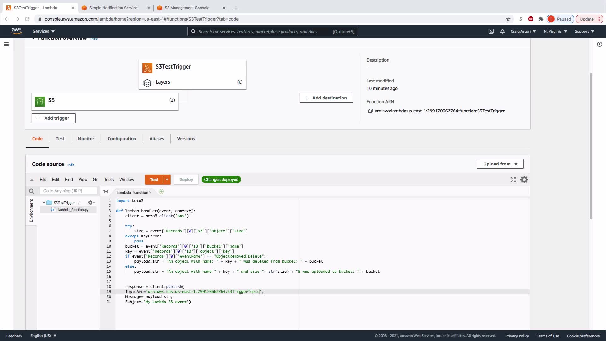The image size is (606, 341).
Task: Click the page info circle icon
Action: [599, 44]
